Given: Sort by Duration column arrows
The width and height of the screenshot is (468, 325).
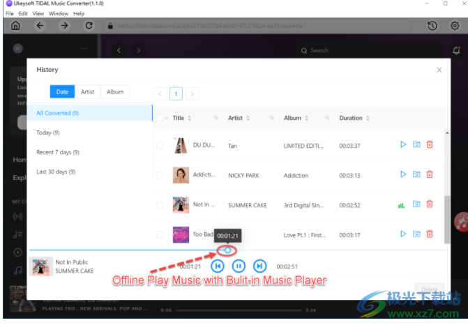Looking at the screenshot, I should click(368, 118).
